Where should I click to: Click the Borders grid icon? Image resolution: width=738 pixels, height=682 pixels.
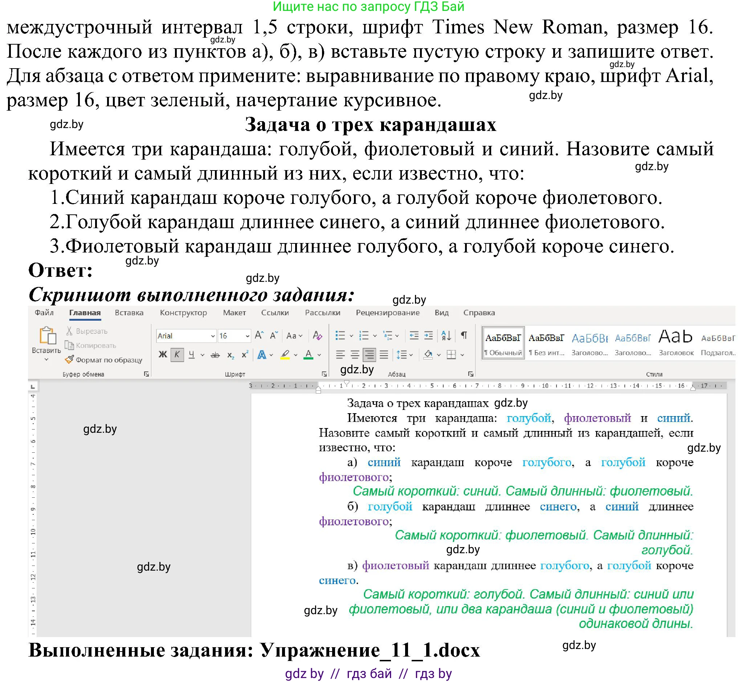click(451, 355)
